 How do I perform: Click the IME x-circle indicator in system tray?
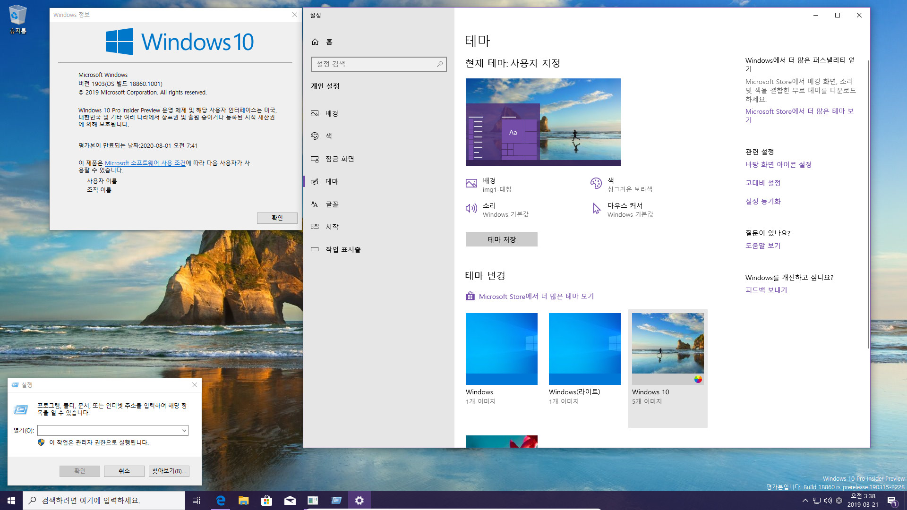(x=839, y=501)
